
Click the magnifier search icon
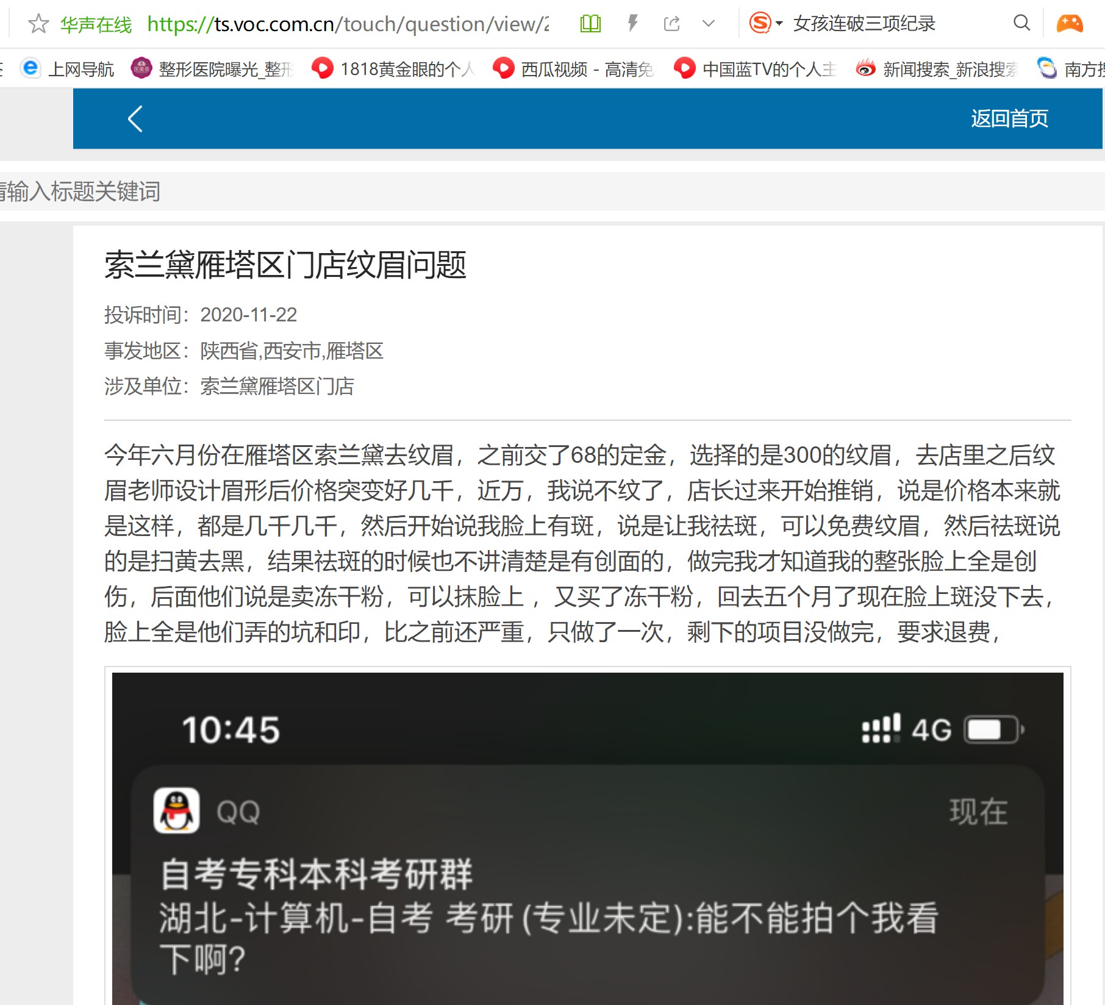click(1021, 23)
